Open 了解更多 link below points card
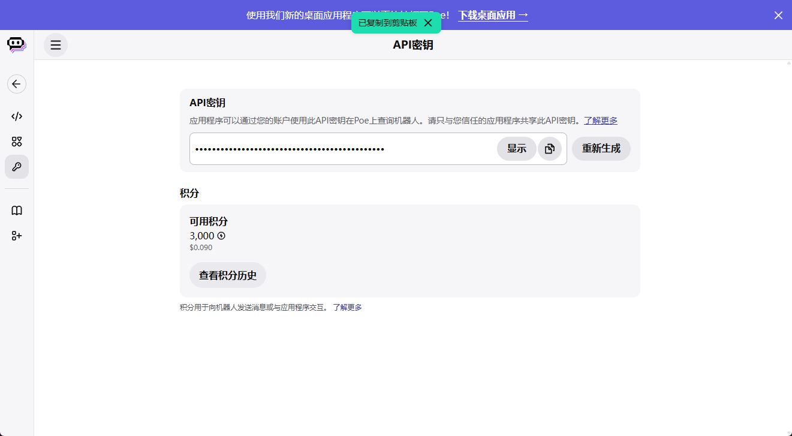The image size is (792, 436). (347, 308)
